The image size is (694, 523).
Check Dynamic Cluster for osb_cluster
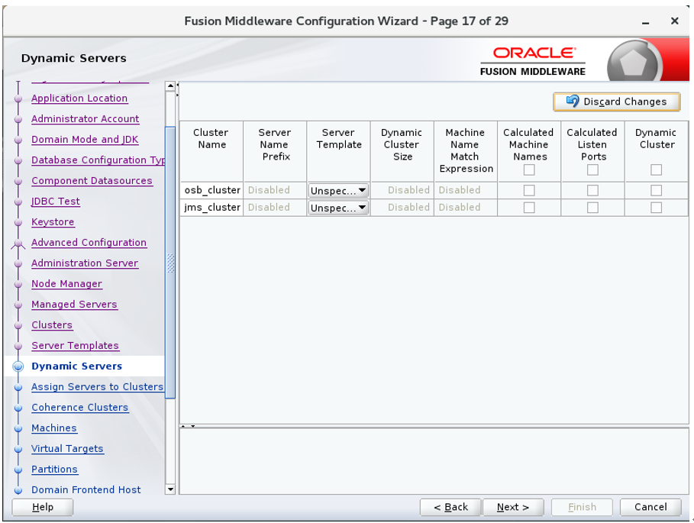click(x=657, y=190)
